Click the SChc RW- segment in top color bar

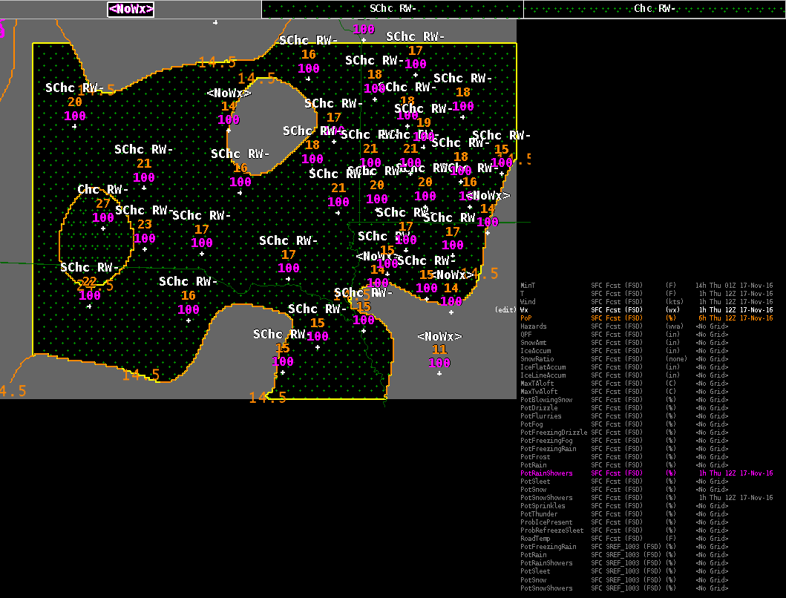coord(393,9)
